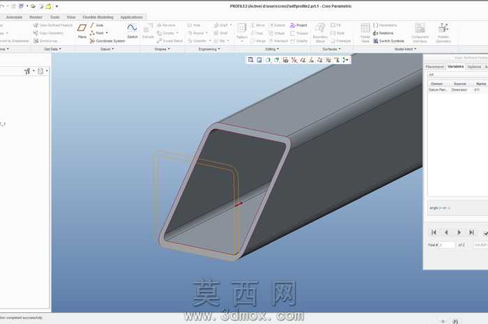The width and height of the screenshot is (488, 324).
Task: Select Publish Geometry
Action: click(x=443, y=32)
